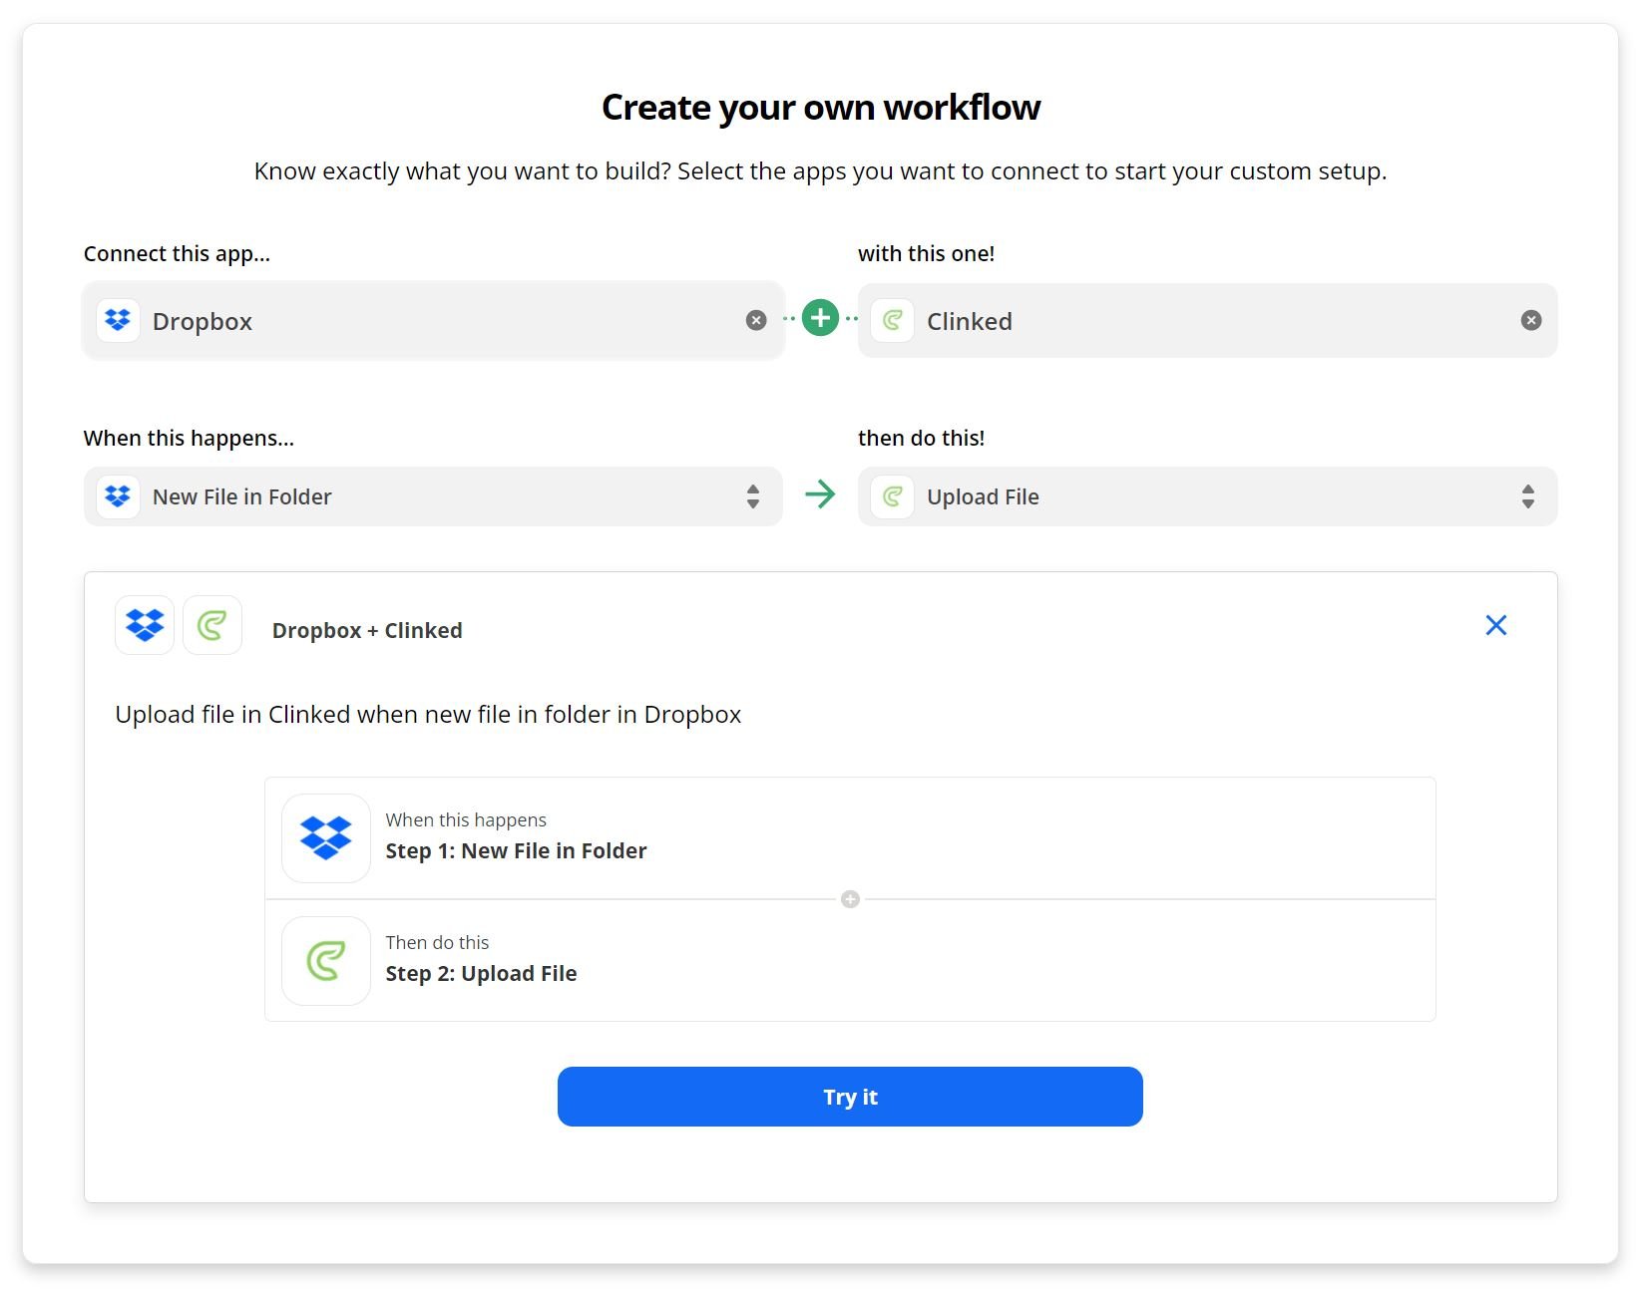
Task: Click the Try it button
Action: (x=850, y=1097)
